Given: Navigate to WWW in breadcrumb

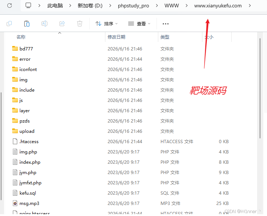Looking at the screenshot, I should (172, 6).
